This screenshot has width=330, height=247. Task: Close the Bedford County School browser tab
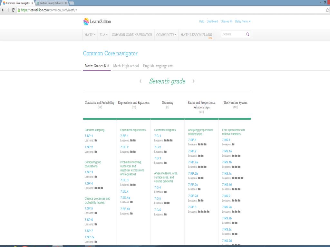pyautogui.click(x=66, y=3)
